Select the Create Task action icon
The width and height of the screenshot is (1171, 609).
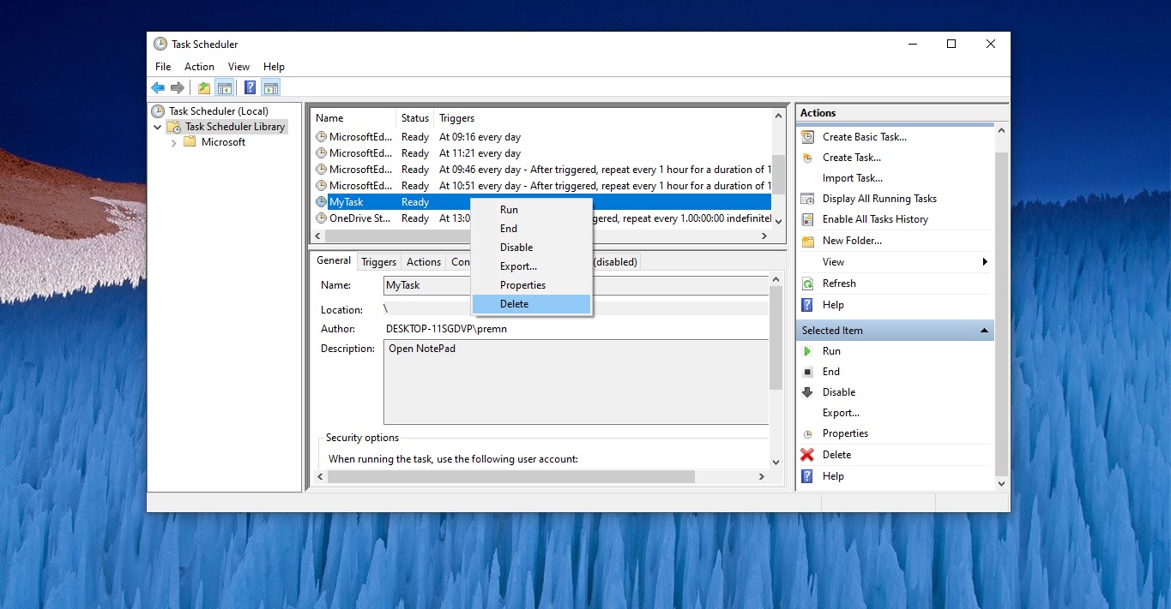click(806, 157)
